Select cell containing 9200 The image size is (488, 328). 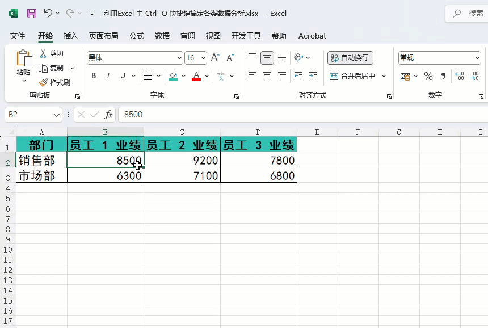(x=182, y=160)
